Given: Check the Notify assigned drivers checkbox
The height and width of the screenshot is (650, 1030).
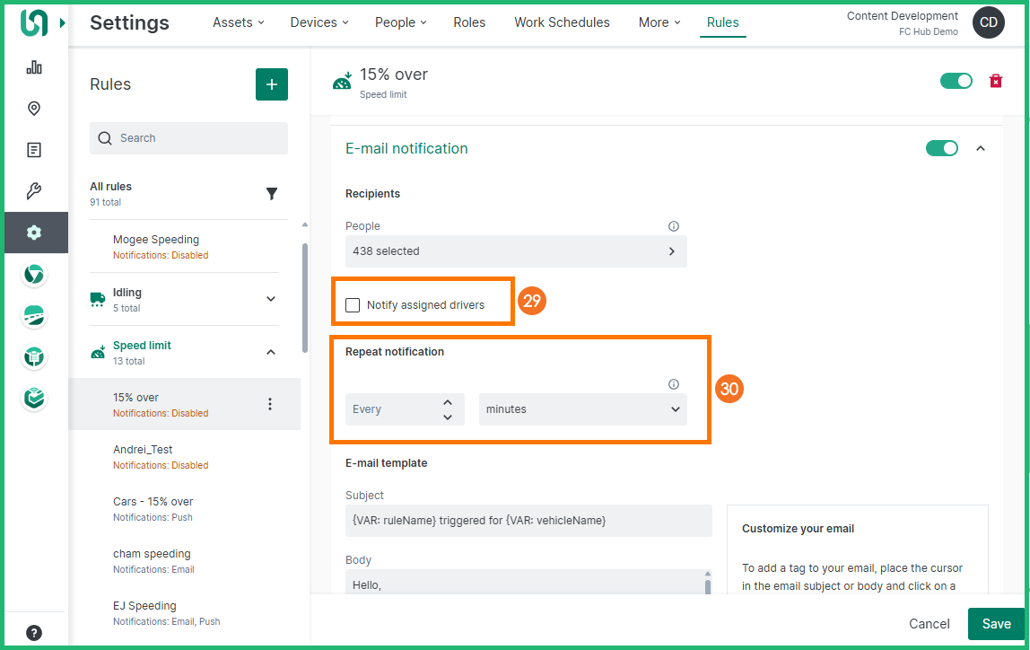Looking at the screenshot, I should pyautogui.click(x=353, y=305).
